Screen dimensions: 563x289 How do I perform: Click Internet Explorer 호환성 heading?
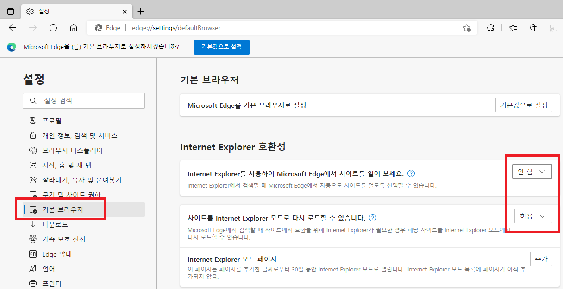[x=233, y=147]
